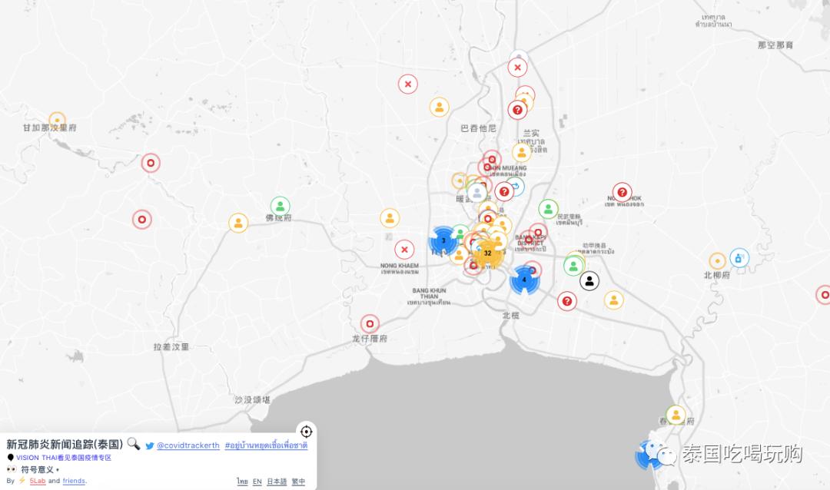Select the red target marker above DON MUEANG
The image size is (830, 490).
pyautogui.click(x=492, y=159)
